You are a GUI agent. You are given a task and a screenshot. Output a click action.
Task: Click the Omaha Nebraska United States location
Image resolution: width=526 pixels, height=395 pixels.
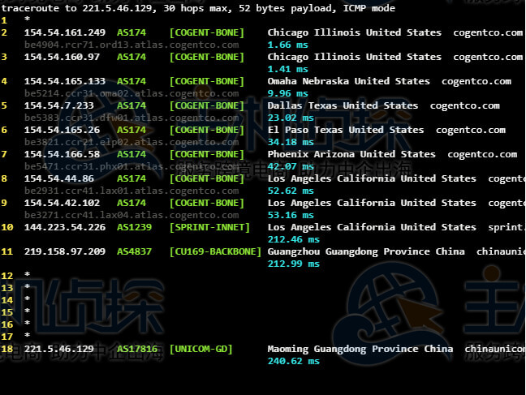348,81
